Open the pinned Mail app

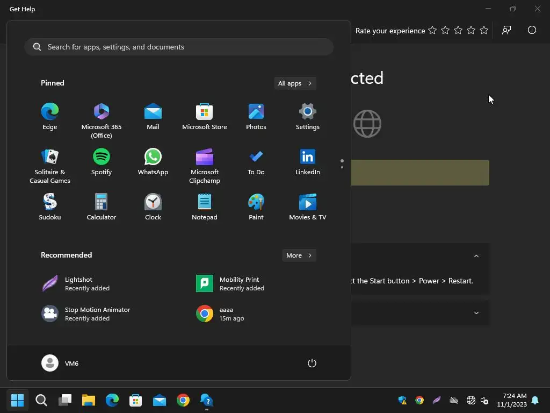coord(153,117)
